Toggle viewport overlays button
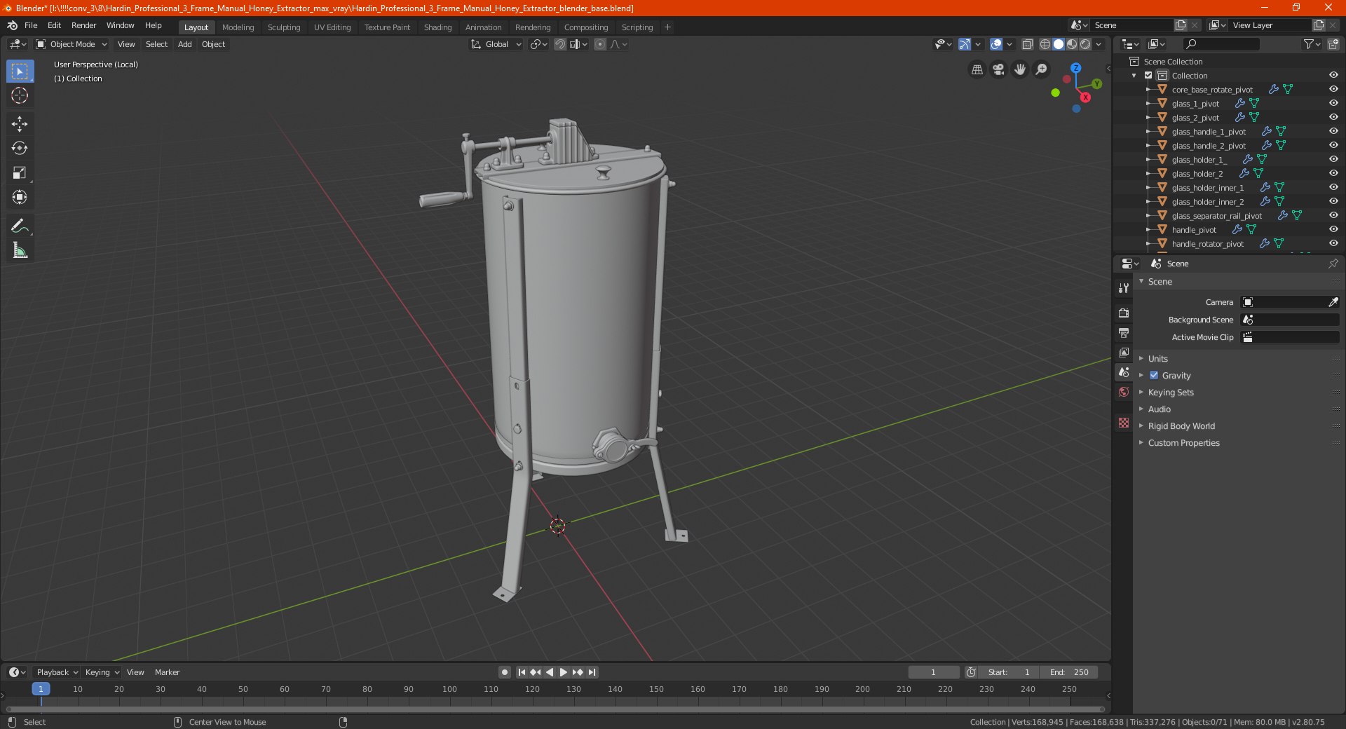The image size is (1346, 729). pyautogui.click(x=996, y=44)
